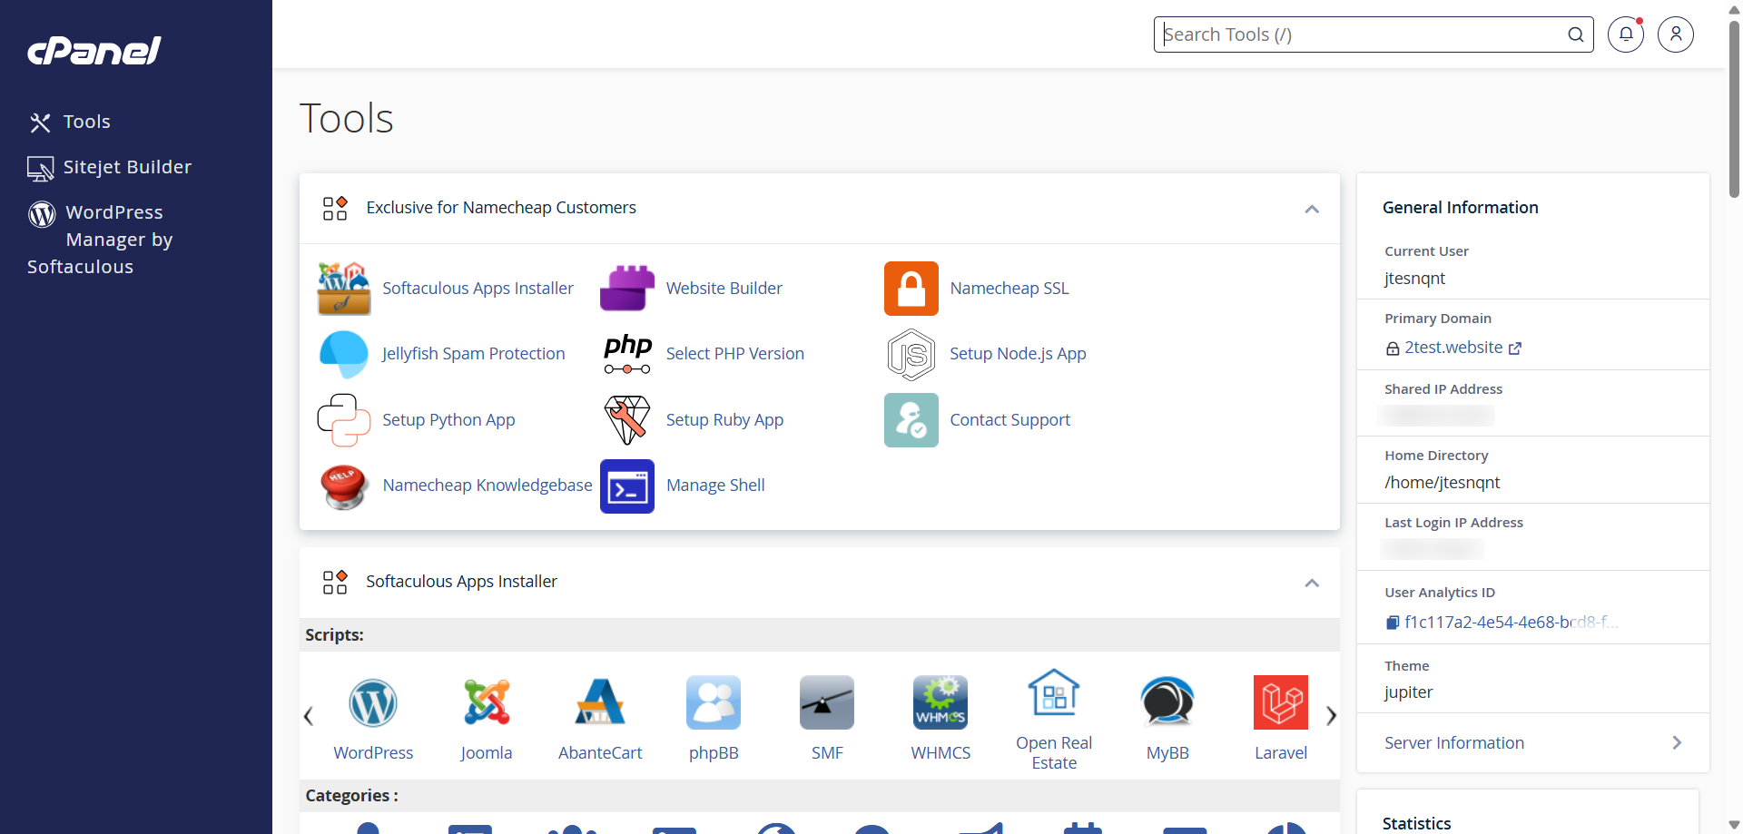Image resolution: width=1743 pixels, height=834 pixels.
Task: Click the Jellyfish Spam Protection icon
Action: 344,354
